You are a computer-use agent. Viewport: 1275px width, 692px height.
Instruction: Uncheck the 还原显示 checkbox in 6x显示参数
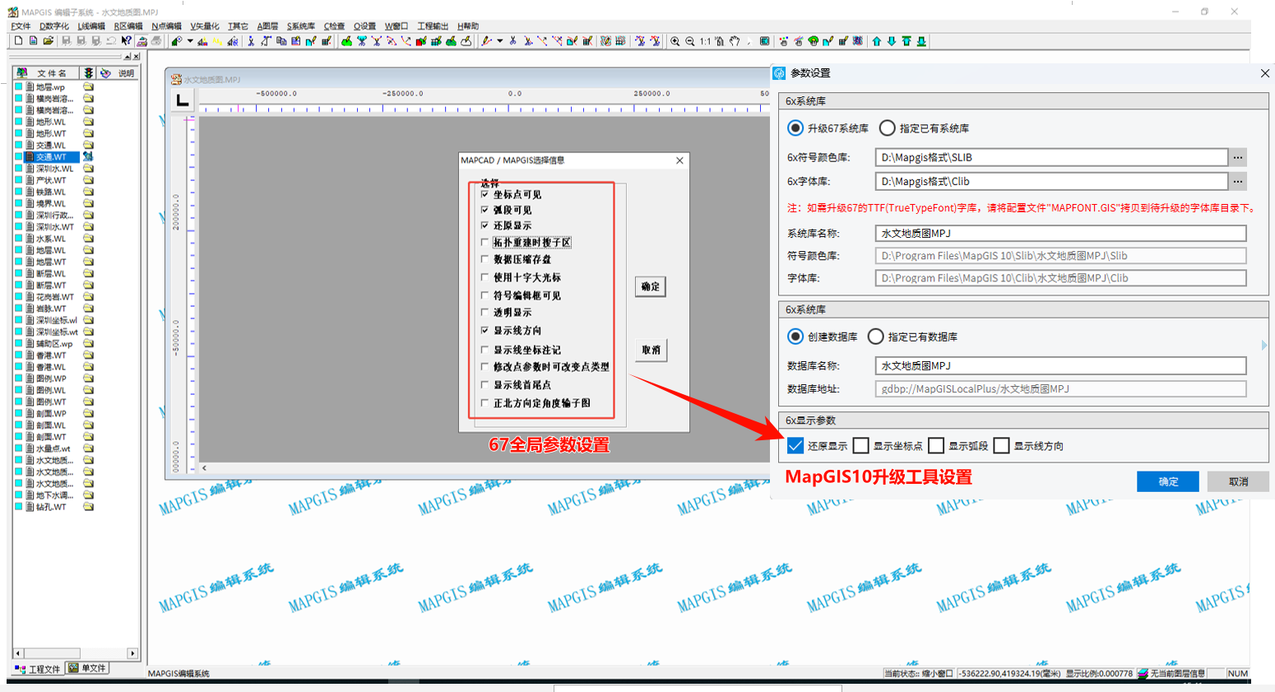(795, 446)
